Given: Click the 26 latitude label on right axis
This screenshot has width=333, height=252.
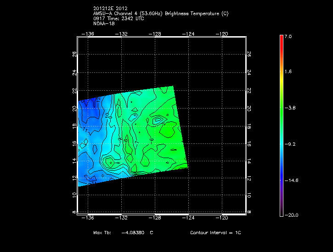Looking at the screenshot, I should 249,54.
